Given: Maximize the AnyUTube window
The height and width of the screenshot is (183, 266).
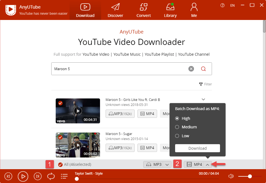Looking at the screenshot, I should pyautogui.click(x=252, y=5).
